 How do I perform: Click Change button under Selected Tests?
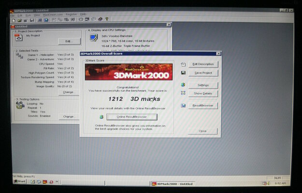click(68, 92)
